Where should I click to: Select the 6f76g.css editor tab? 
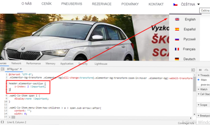coord(13,69)
